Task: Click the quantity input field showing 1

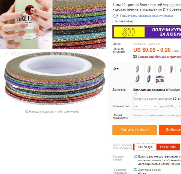Action: 146,106
